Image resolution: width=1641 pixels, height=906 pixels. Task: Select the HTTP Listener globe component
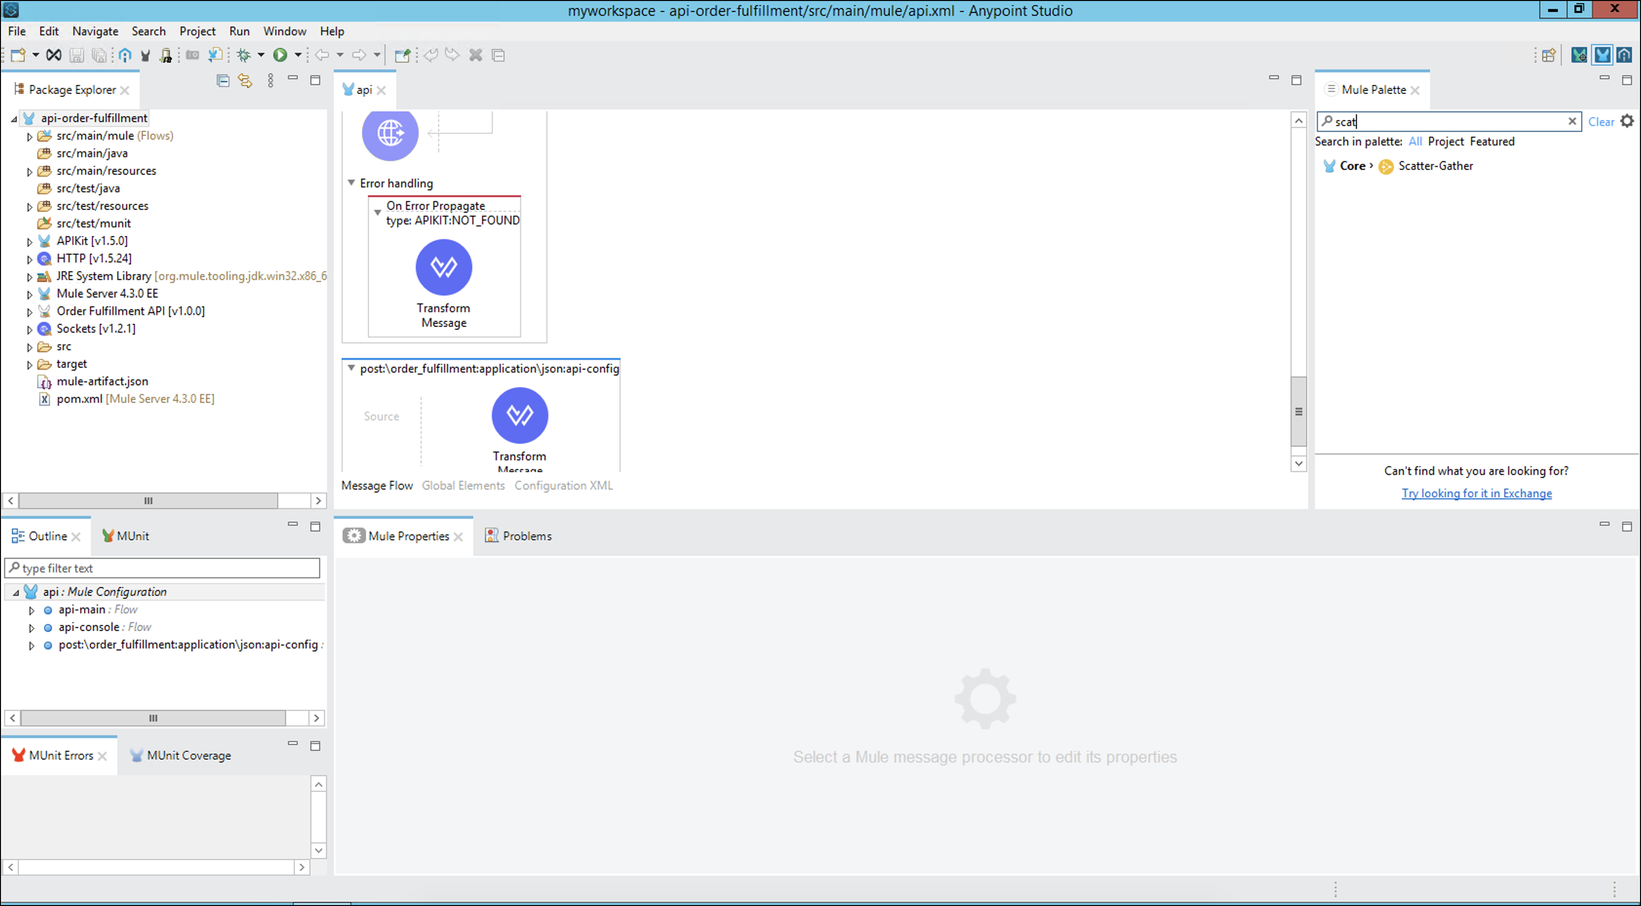click(390, 133)
